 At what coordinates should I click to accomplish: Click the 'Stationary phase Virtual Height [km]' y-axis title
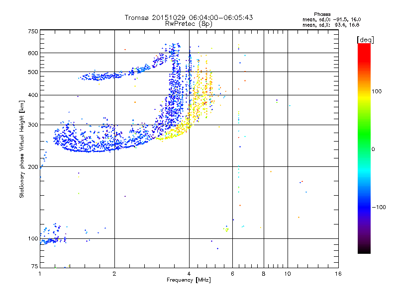click(x=21, y=149)
